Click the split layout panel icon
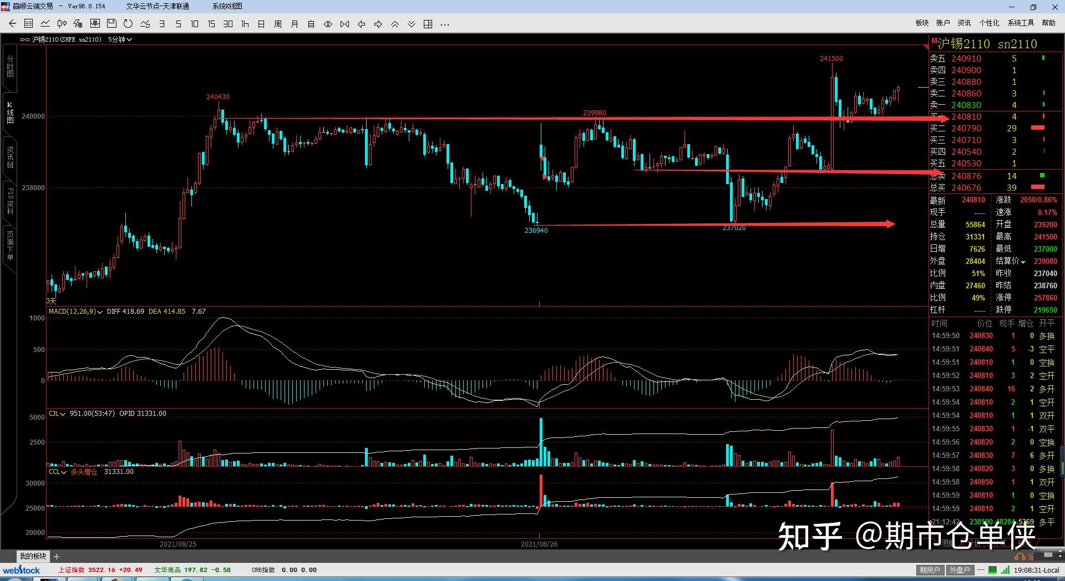This screenshot has height=581, width=1065. (x=428, y=24)
